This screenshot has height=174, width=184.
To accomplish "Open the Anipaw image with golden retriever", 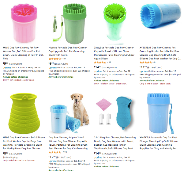I will [69, 113].
